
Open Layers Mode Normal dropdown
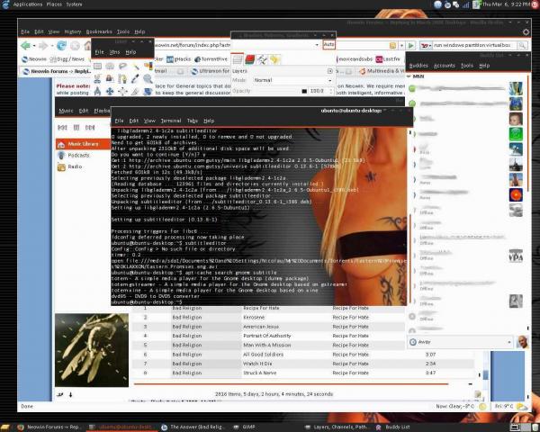point(293,80)
